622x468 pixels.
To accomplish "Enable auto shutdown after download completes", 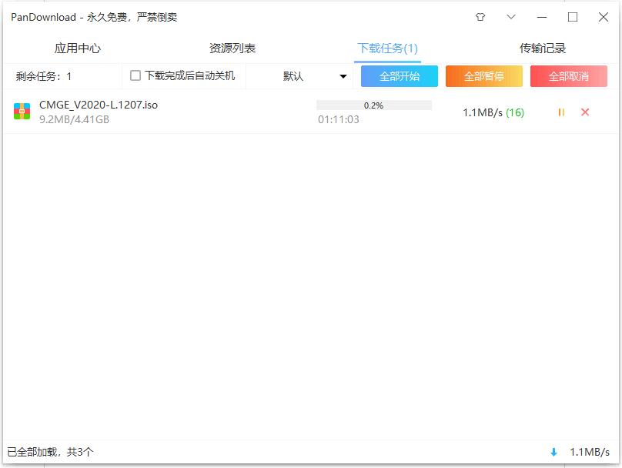I will click(x=136, y=75).
